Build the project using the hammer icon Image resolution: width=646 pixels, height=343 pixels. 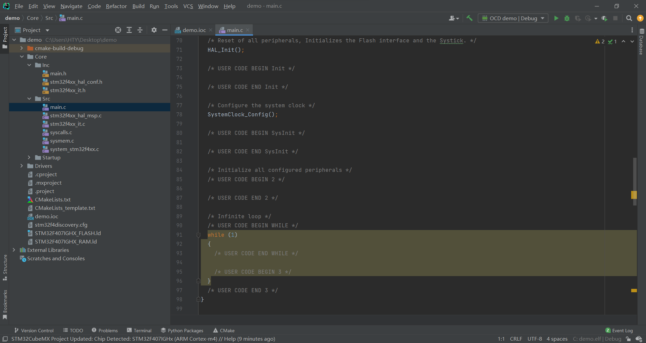[470, 18]
